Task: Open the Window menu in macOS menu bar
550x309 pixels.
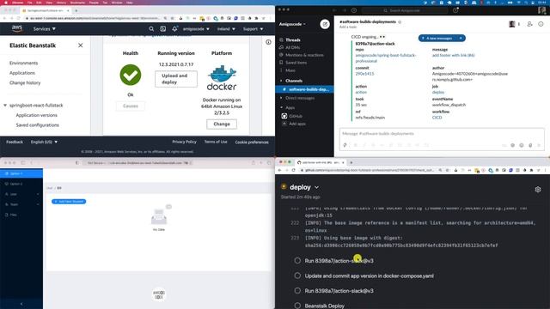Action: [x=117, y=3]
